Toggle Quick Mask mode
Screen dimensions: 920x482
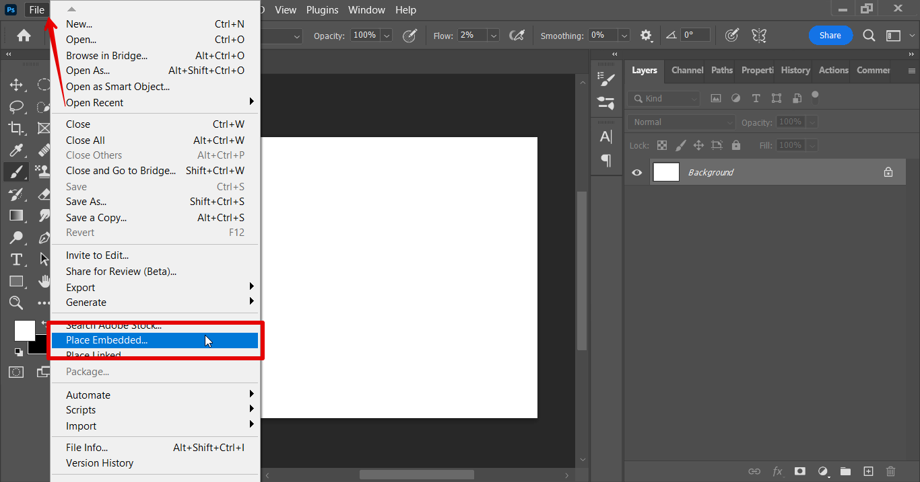[x=16, y=372]
